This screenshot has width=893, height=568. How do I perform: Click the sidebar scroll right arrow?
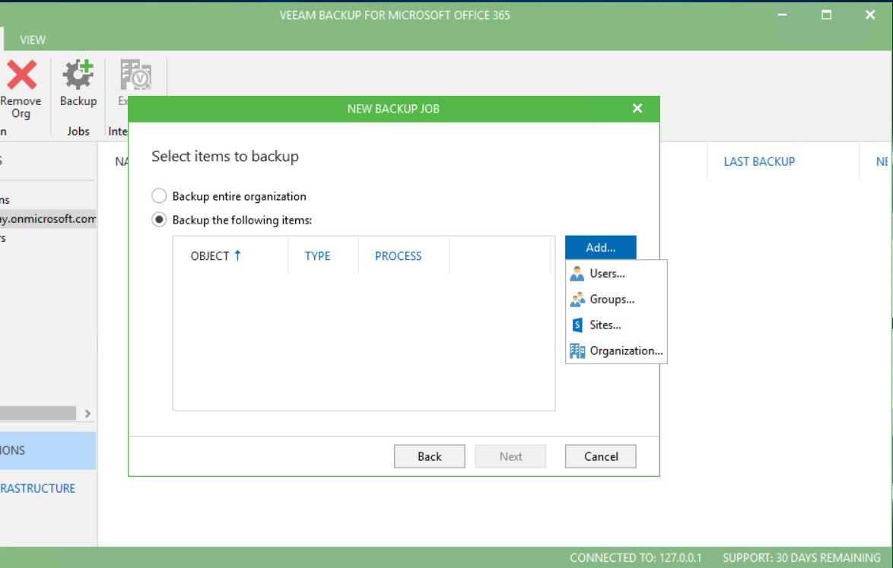87,414
